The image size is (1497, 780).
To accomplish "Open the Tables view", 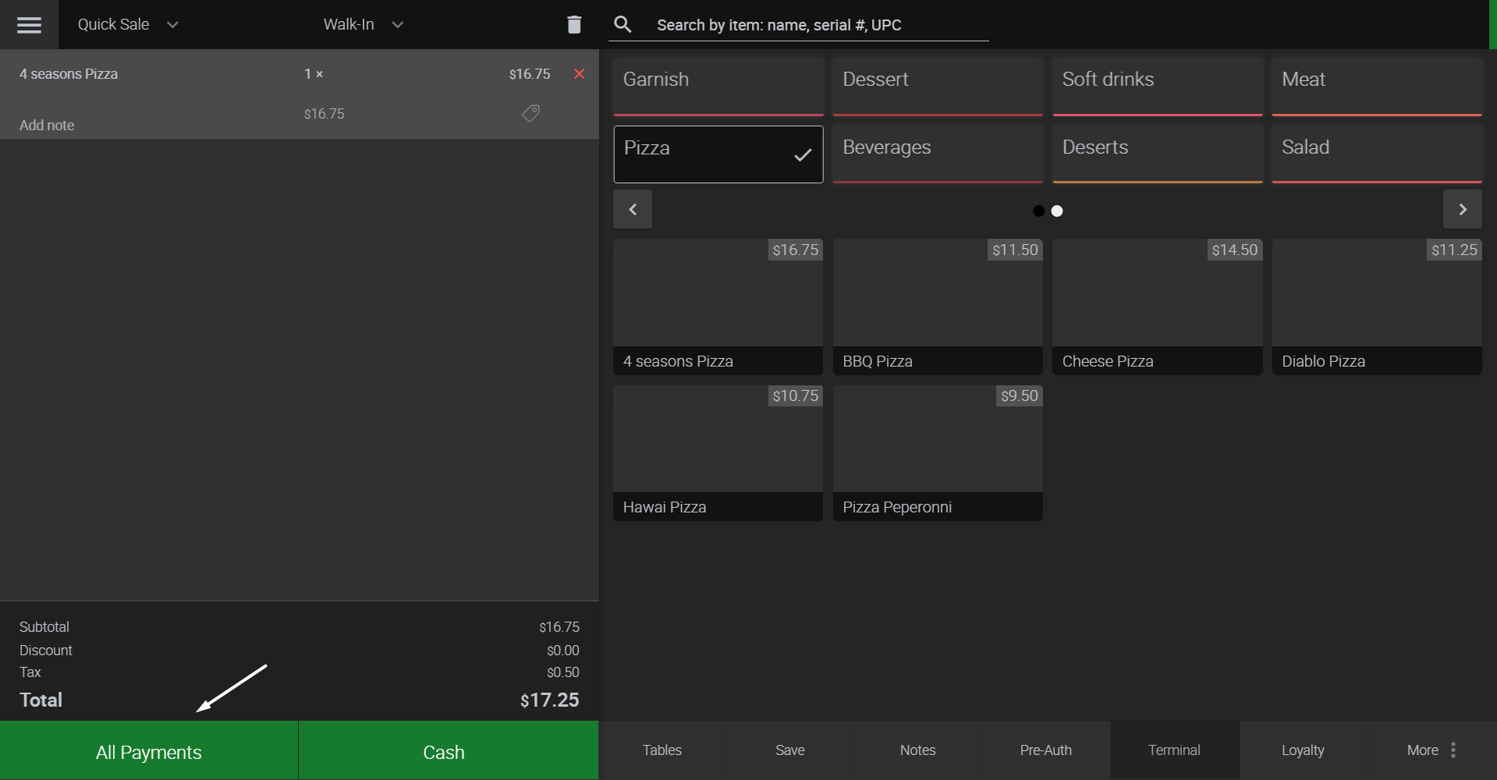I will click(x=662, y=750).
